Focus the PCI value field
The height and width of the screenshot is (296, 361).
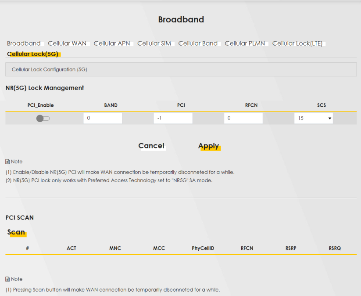(173, 118)
